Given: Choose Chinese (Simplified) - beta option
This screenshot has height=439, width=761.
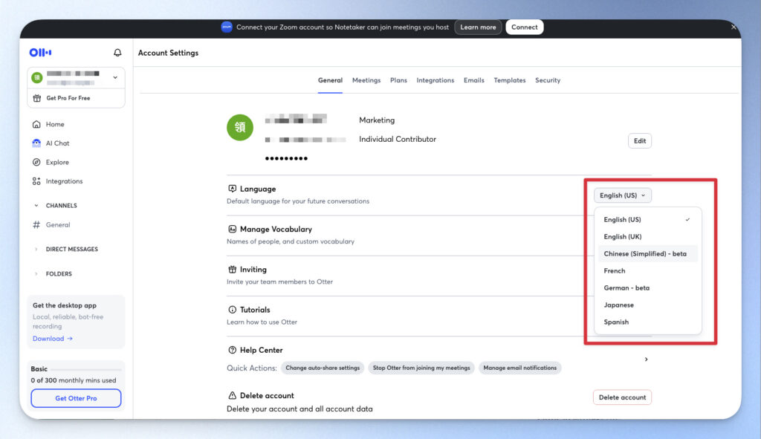Looking at the screenshot, I should coord(647,254).
